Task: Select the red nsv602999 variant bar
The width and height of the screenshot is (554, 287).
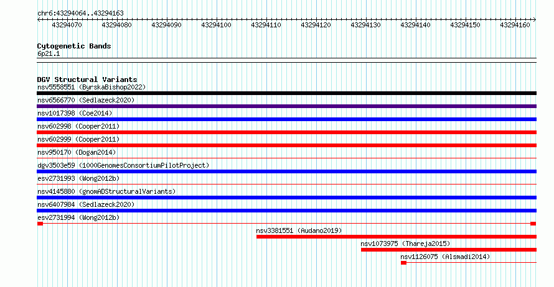Action: (286, 145)
